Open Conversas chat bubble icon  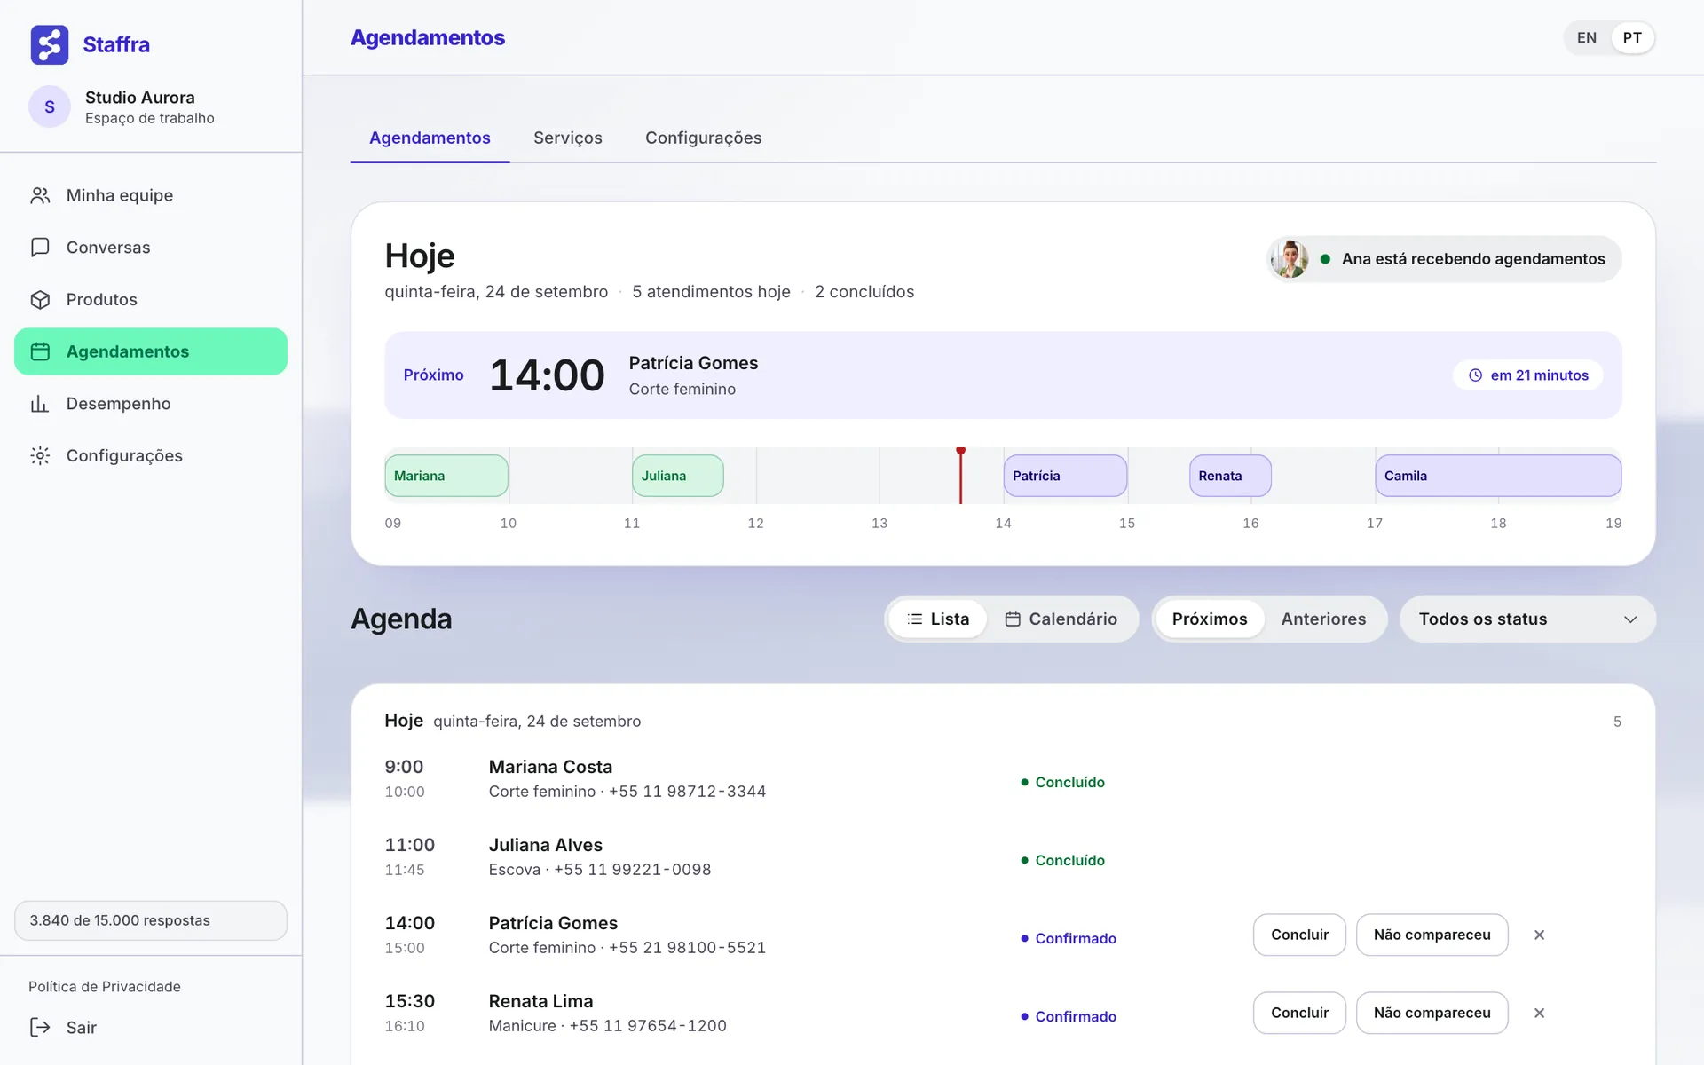click(x=40, y=248)
